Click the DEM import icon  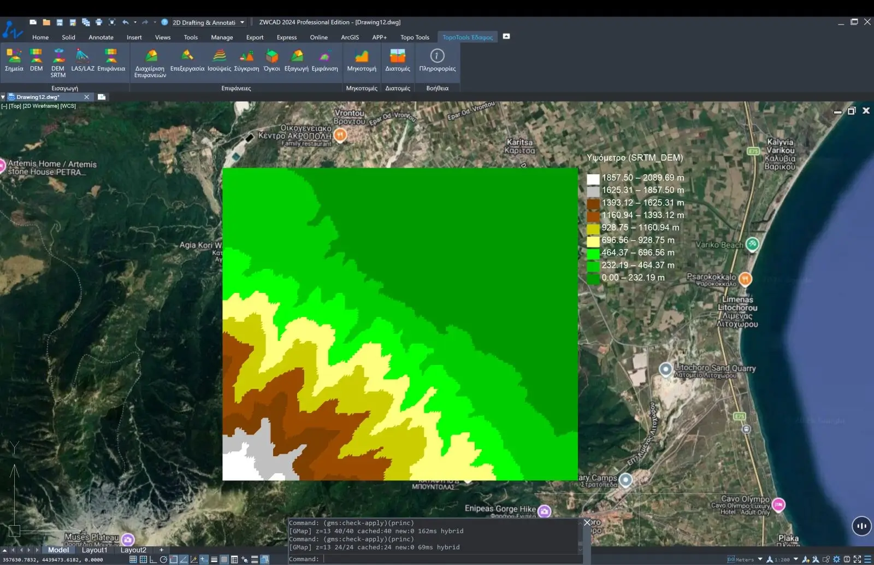pos(36,60)
